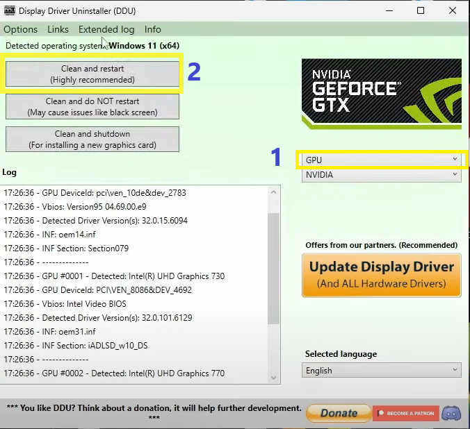470x429 pixels.
Task: Click the log vertical scrollbar thumb
Action: click(x=273, y=269)
